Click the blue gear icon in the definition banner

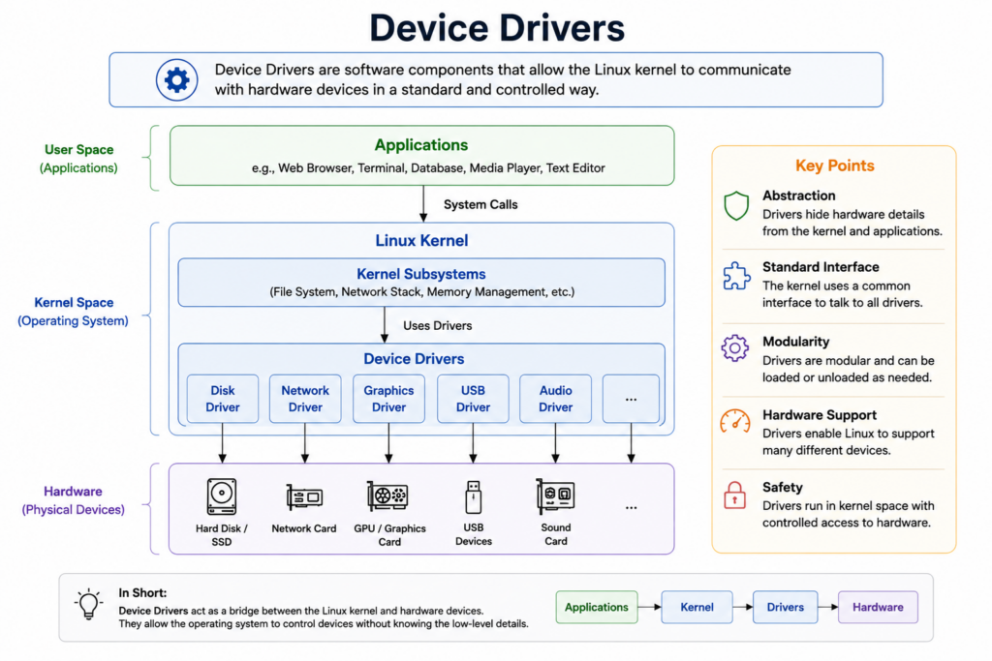tap(176, 80)
